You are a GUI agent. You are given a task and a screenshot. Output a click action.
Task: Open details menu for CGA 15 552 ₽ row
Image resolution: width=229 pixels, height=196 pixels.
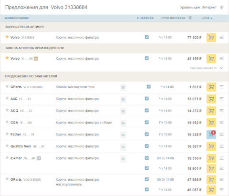point(222,123)
